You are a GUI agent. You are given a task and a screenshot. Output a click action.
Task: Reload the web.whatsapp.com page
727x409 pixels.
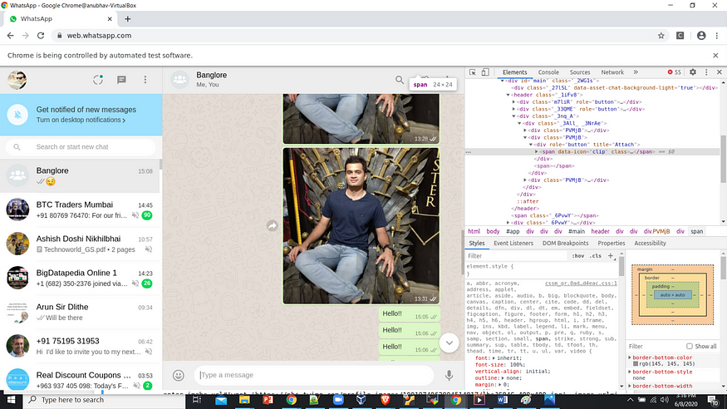[41, 35]
